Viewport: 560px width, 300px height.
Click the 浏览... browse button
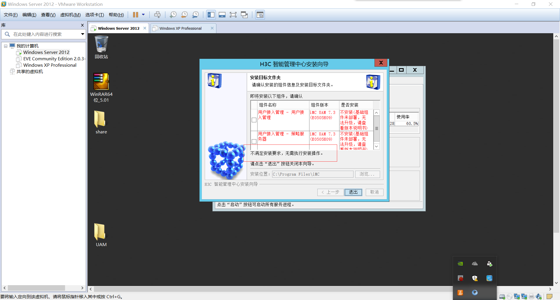click(367, 174)
